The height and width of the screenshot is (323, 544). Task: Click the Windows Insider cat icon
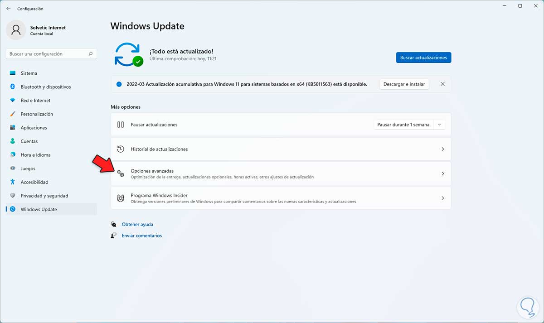click(x=121, y=198)
